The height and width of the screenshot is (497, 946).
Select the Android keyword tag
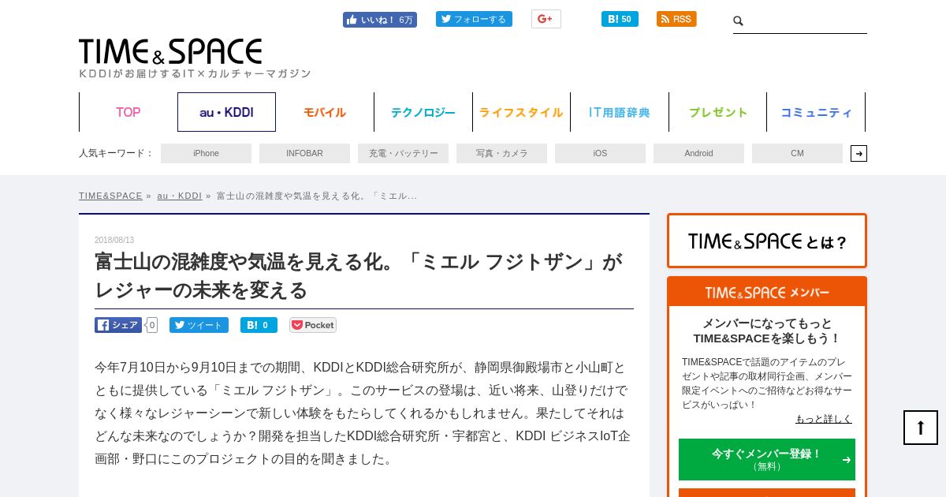pos(698,153)
